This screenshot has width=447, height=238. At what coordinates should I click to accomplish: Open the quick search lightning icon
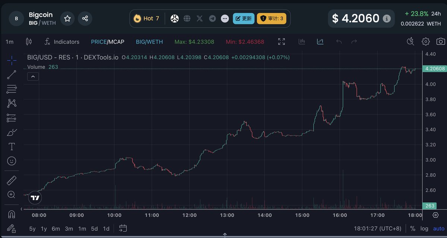(410, 41)
